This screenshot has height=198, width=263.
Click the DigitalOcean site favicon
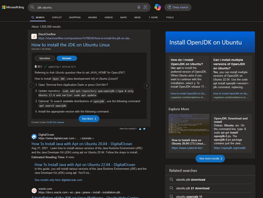(x=34, y=136)
